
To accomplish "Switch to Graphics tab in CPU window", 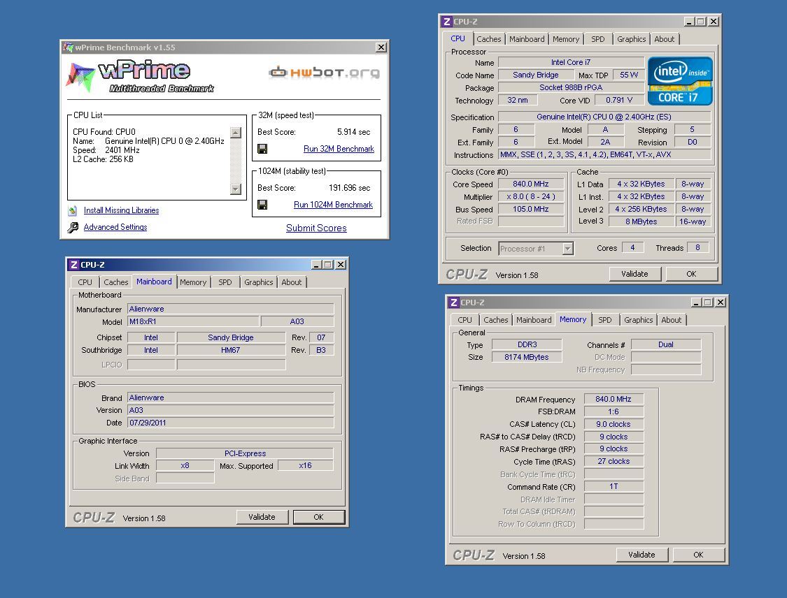I will tap(632, 39).
